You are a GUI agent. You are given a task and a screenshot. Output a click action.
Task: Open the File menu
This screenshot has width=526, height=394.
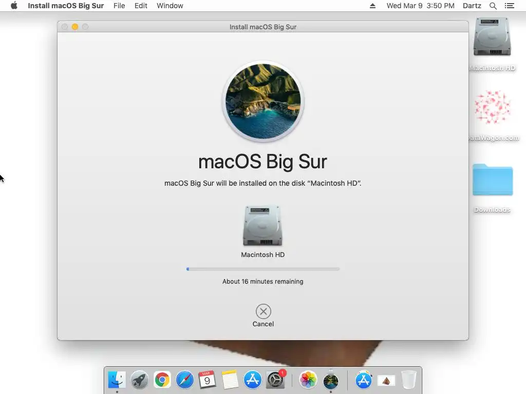[119, 6]
